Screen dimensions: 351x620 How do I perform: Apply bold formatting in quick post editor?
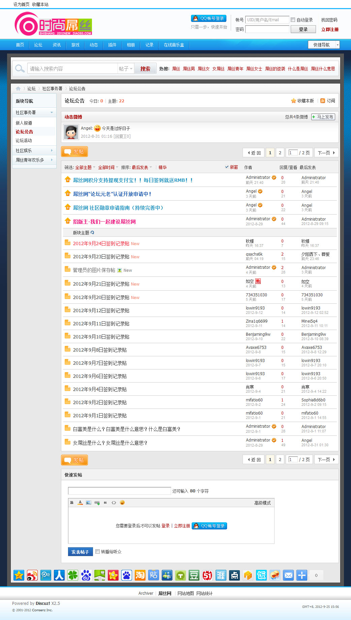coord(72,502)
